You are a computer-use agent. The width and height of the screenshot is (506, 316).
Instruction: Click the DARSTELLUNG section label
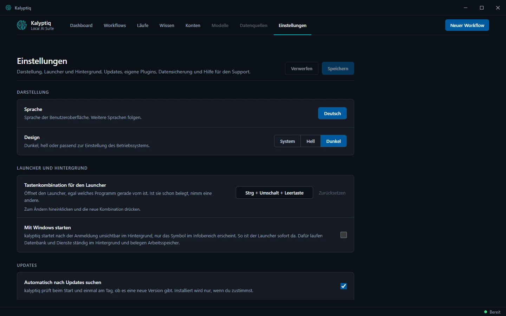point(33,92)
